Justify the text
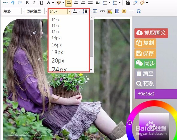 coord(90,3)
